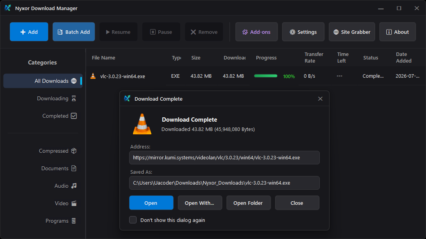The height and width of the screenshot is (239, 426).
Task: Open the Add-ons page
Action: 256,32
